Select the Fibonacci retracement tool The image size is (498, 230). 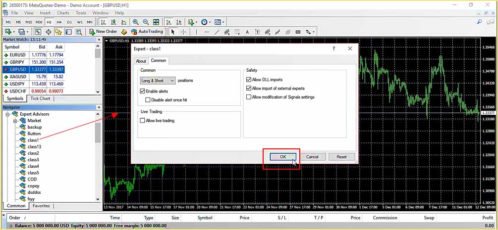click(237, 32)
